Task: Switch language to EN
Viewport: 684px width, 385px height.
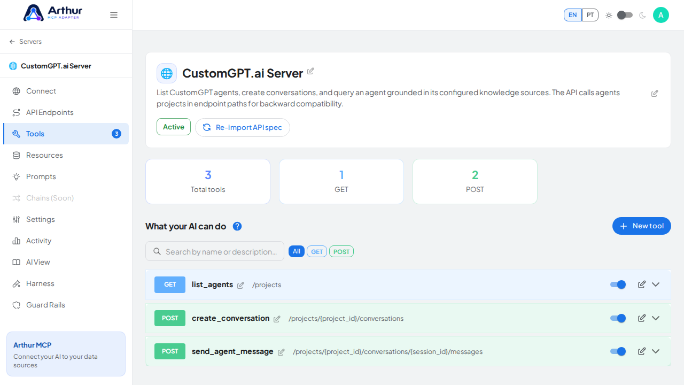Action: click(573, 15)
